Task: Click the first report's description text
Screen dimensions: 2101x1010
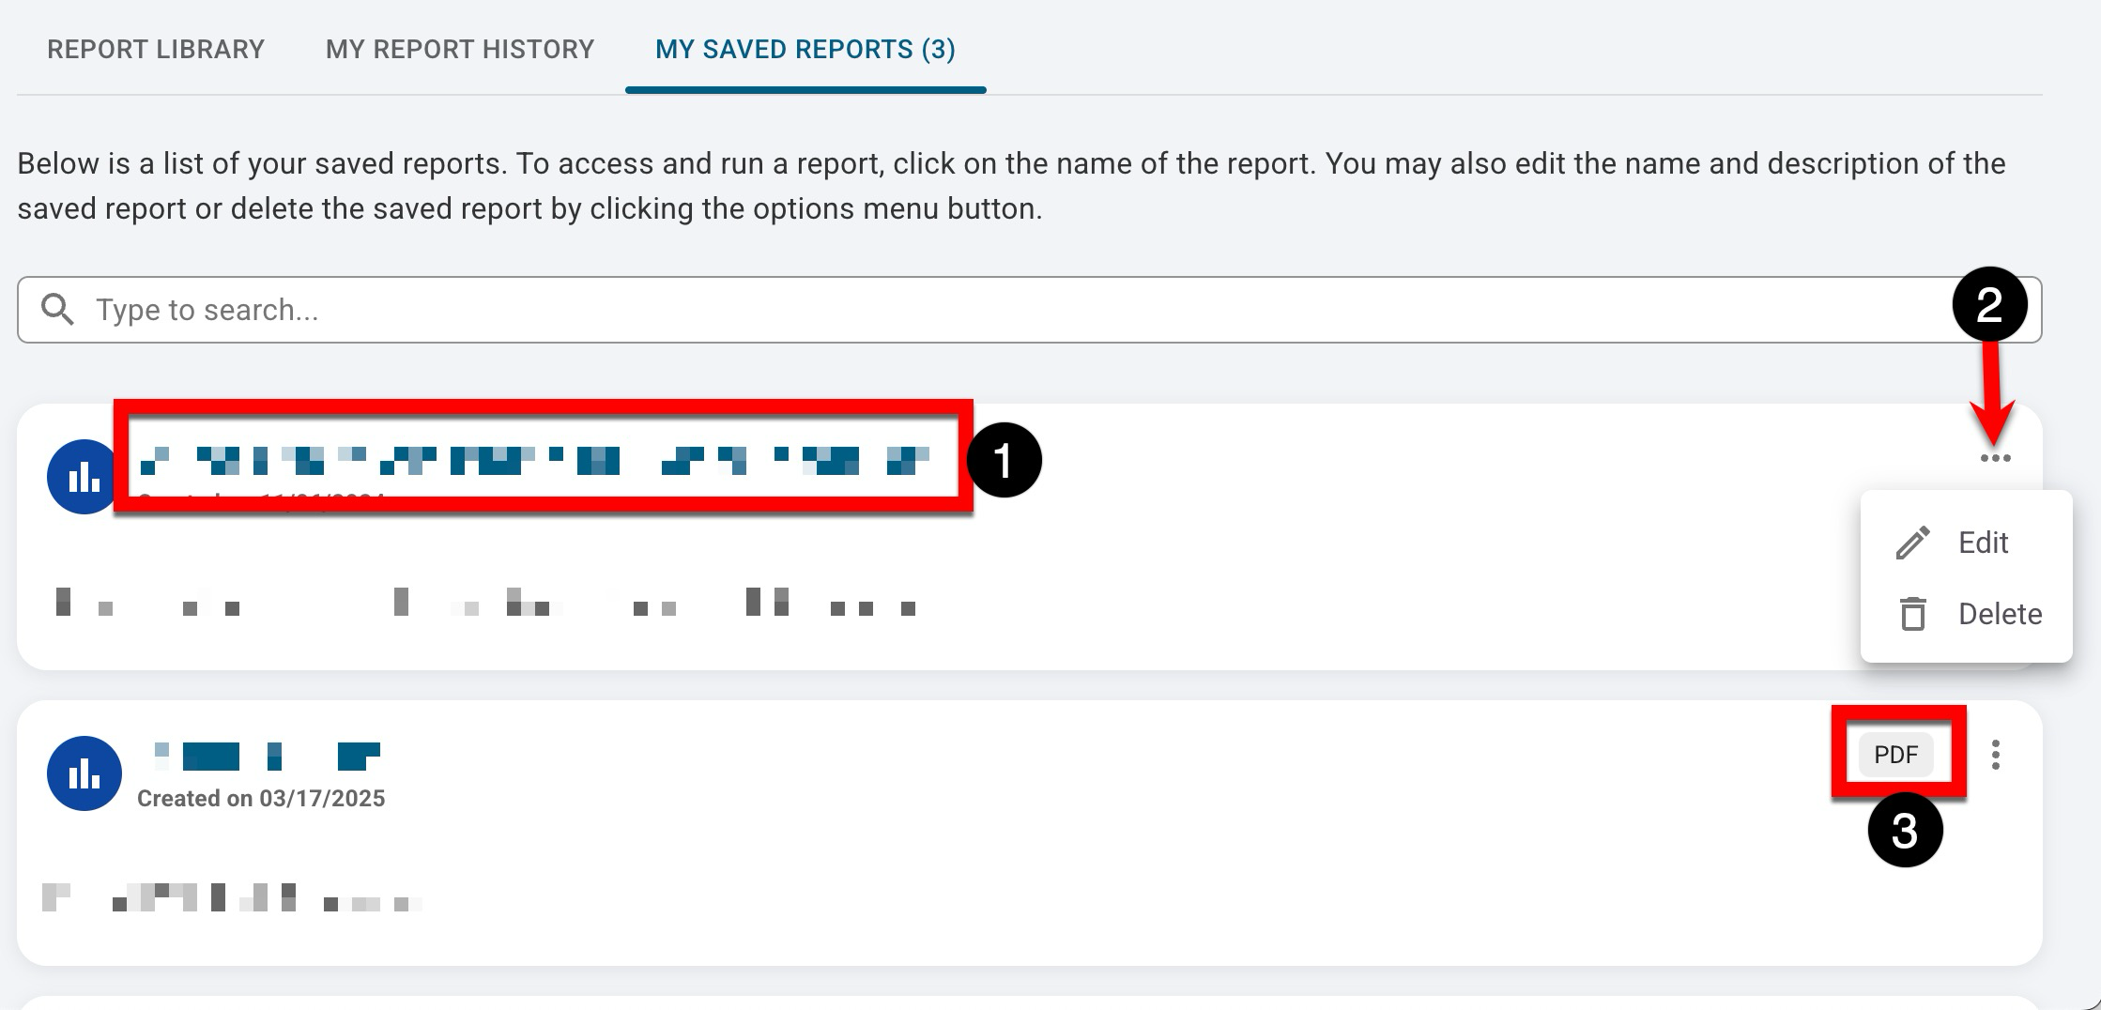Action: point(483,602)
